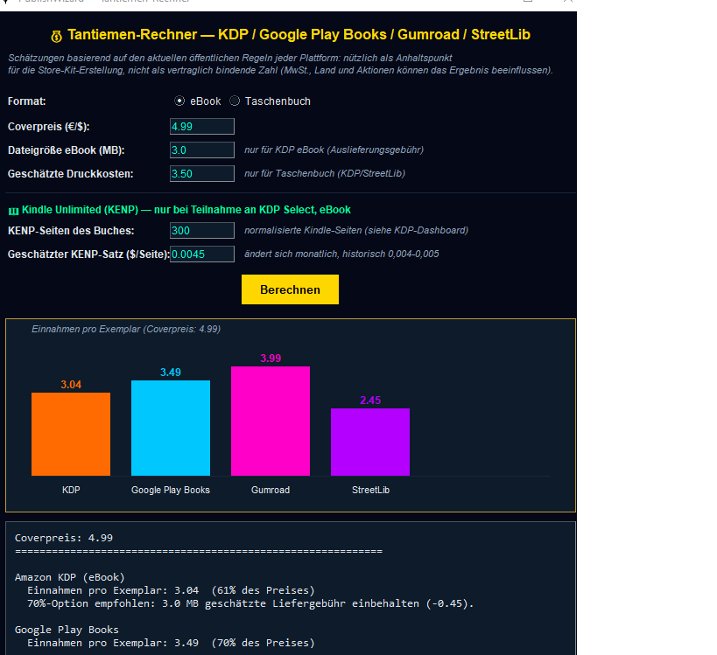
Task: Click the Gumroad chart axis label
Action: (x=271, y=490)
